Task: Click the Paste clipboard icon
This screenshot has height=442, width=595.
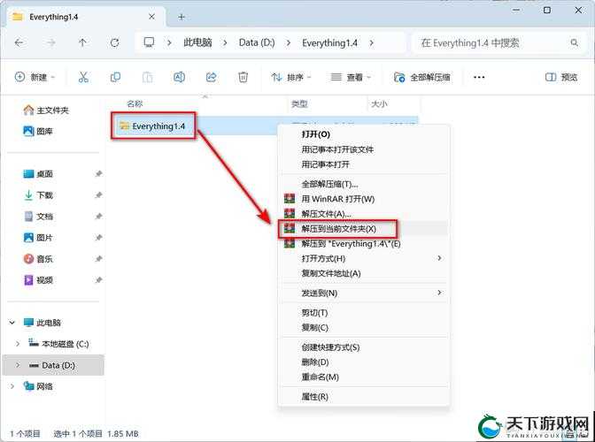Action: (x=147, y=77)
